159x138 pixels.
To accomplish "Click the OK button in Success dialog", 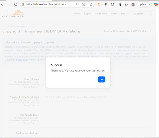I will [x=101, y=79].
